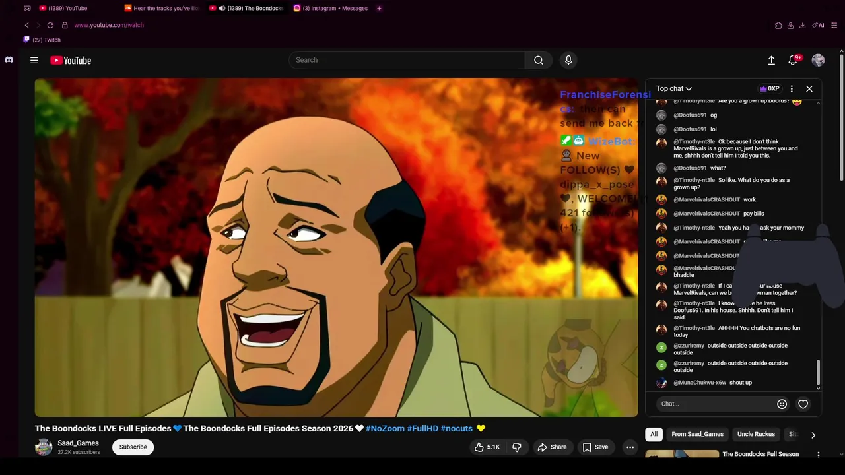845x475 pixels.
Task: Click the Share button
Action: [552, 447]
